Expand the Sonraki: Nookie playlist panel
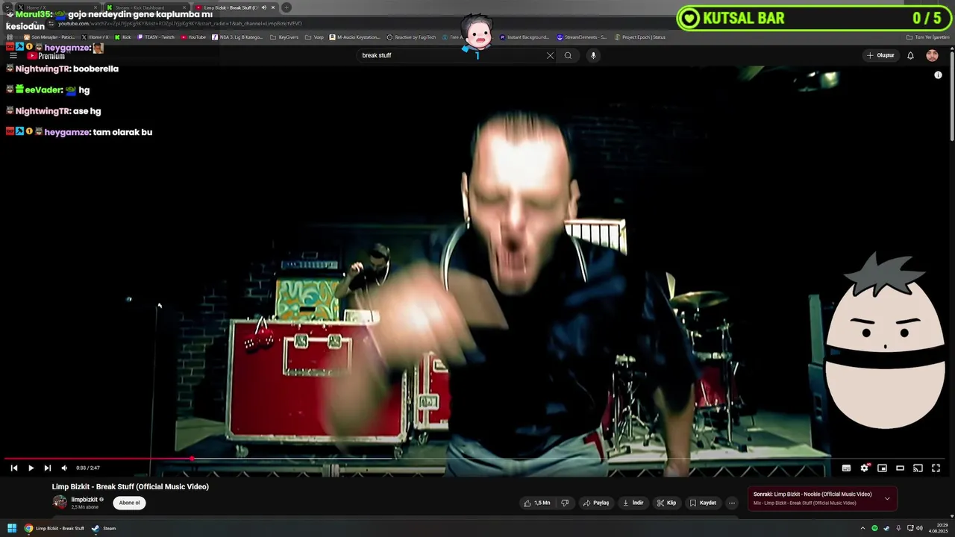This screenshot has width=955, height=537. click(887, 498)
